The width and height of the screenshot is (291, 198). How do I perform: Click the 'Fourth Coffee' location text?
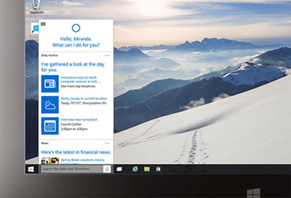(71, 124)
